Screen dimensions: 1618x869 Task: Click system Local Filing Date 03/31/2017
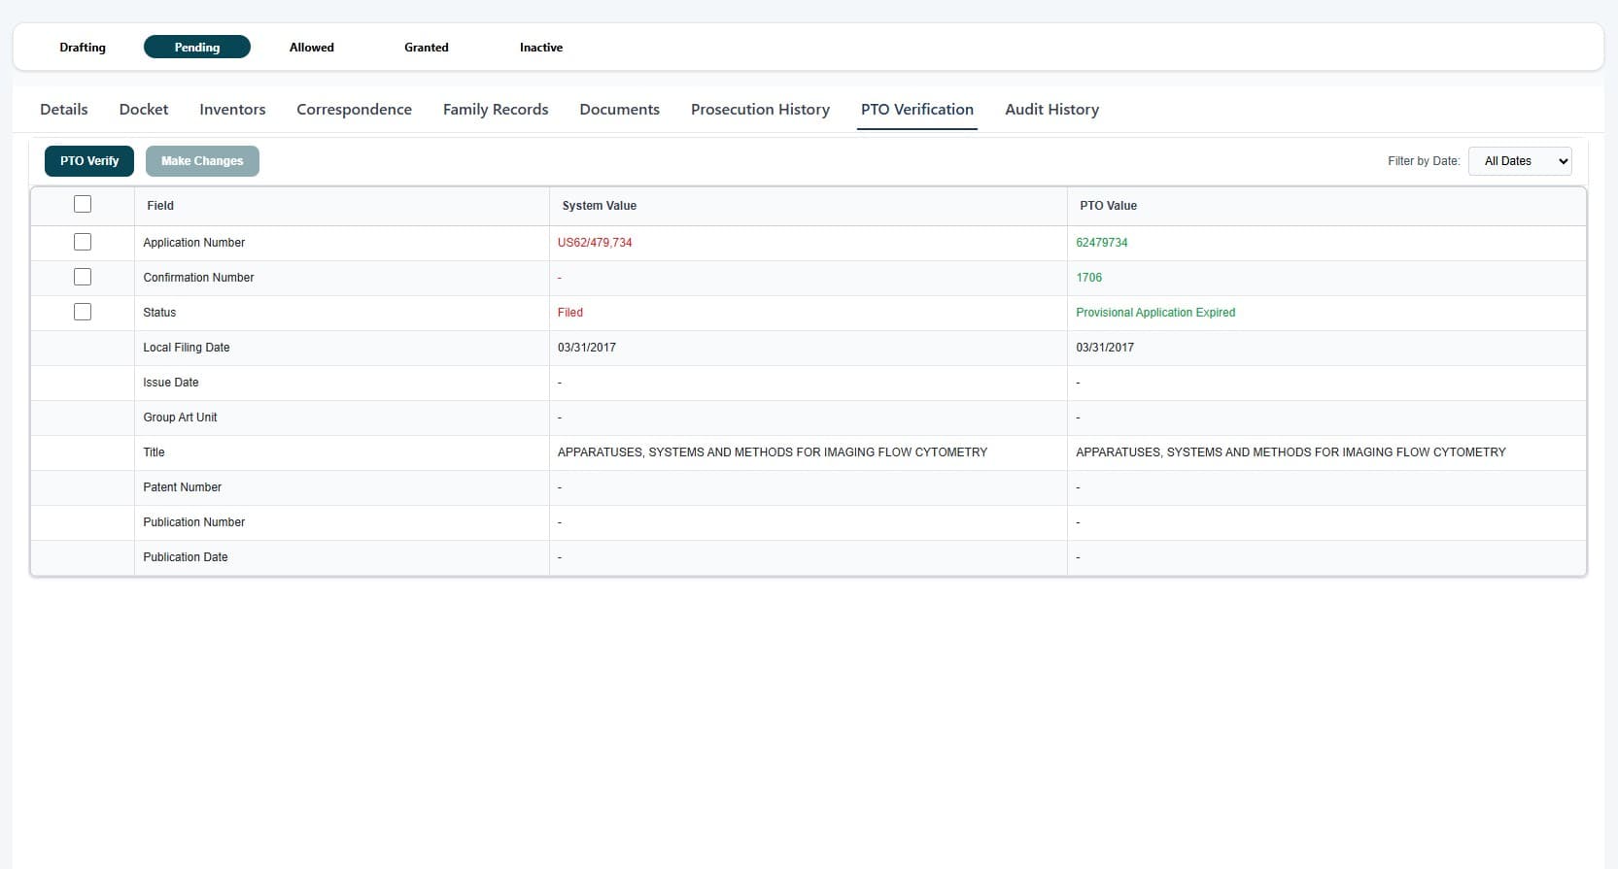click(587, 348)
